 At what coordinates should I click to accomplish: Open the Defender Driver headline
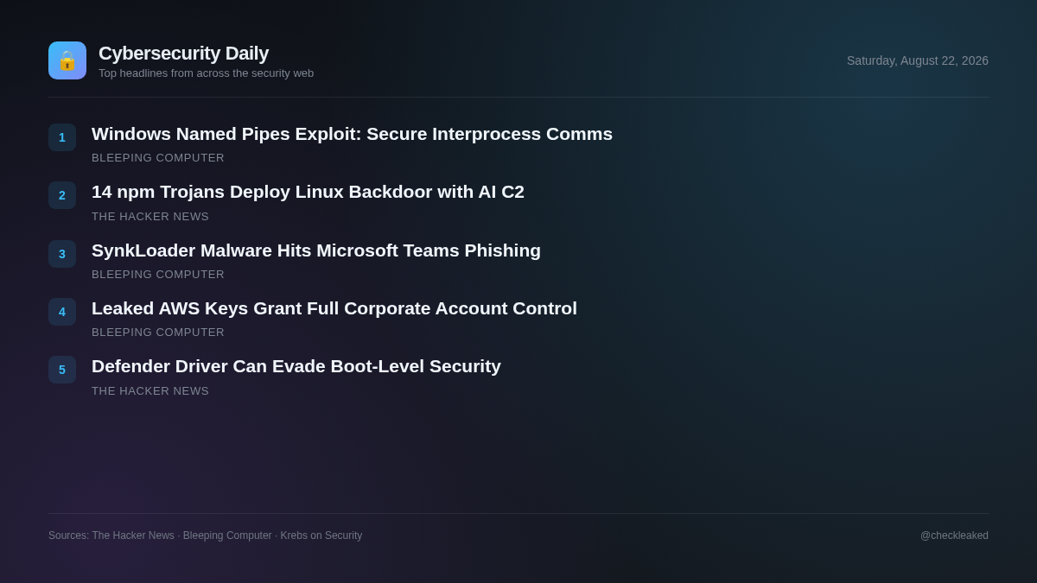[x=296, y=366]
